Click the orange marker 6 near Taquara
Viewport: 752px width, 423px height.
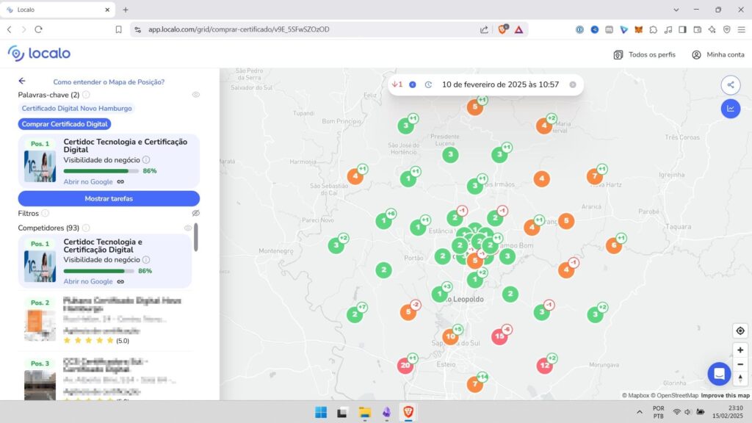pos(614,245)
